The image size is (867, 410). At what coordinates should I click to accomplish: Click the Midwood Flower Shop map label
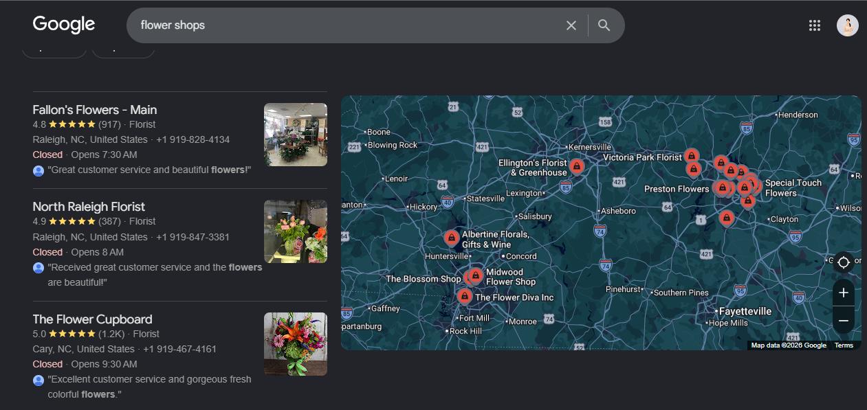point(511,277)
